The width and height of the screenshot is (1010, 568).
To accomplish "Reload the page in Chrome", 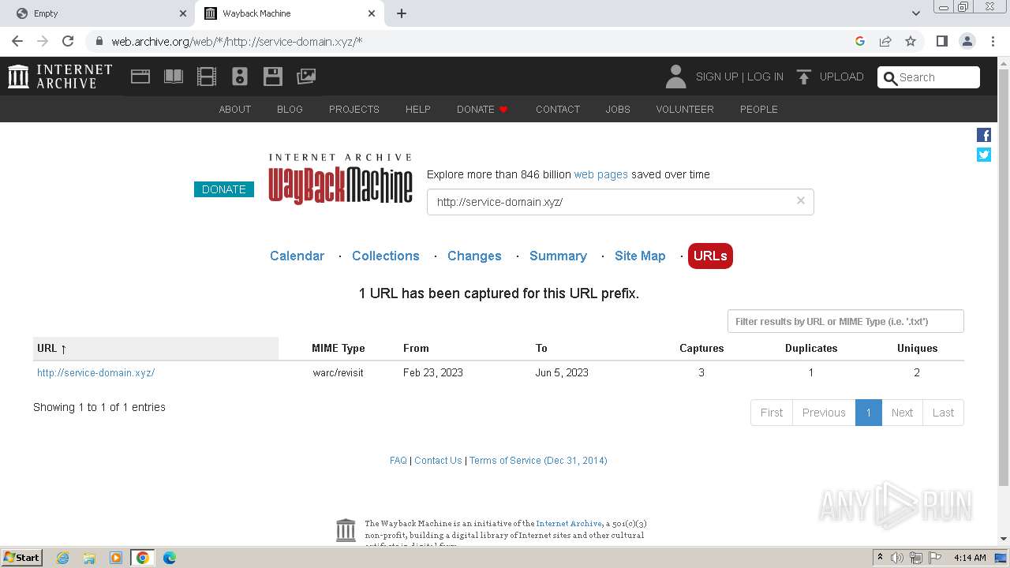I will (x=68, y=41).
